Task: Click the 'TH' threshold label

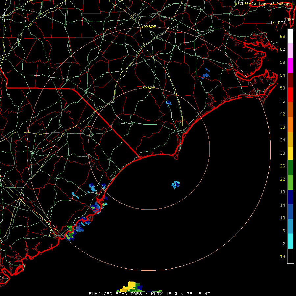Action: [283, 257]
